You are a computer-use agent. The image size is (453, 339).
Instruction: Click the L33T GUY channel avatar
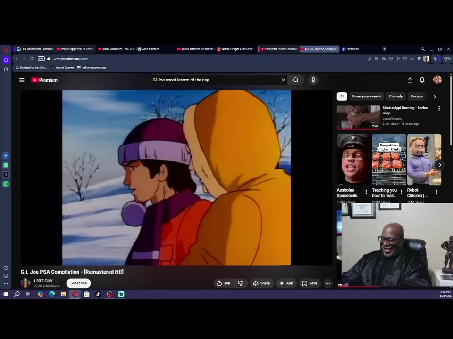pos(25,283)
